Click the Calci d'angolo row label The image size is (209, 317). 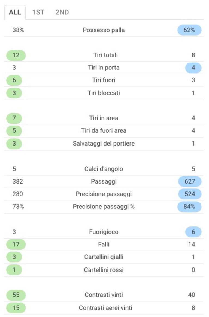[104, 169]
